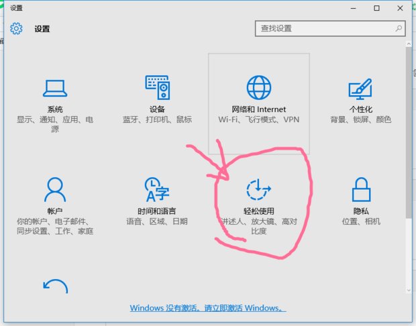
Task: Maximize the 设置 window
Action: click(x=376, y=8)
